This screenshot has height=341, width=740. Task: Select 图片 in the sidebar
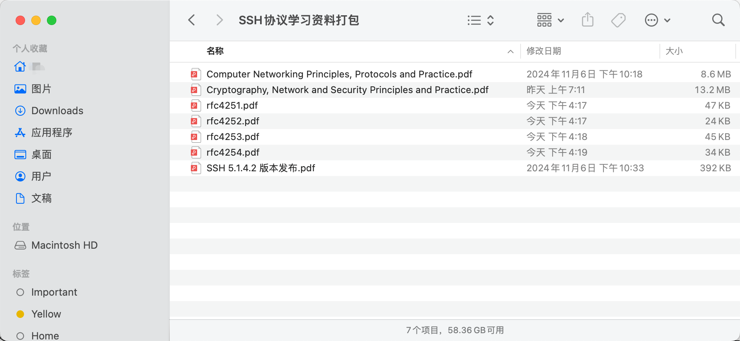pyautogui.click(x=41, y=89)
